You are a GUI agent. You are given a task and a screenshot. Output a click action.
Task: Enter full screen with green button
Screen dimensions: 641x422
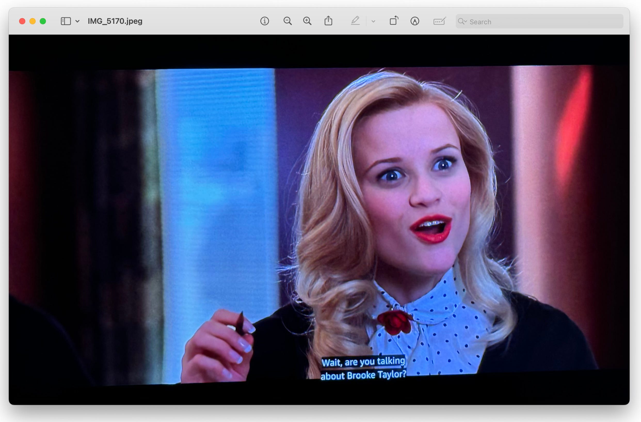(x=43, y=21)
